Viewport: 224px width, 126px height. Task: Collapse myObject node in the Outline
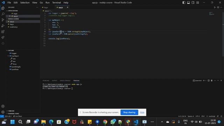pyautogui.click(x=8, y=56)
